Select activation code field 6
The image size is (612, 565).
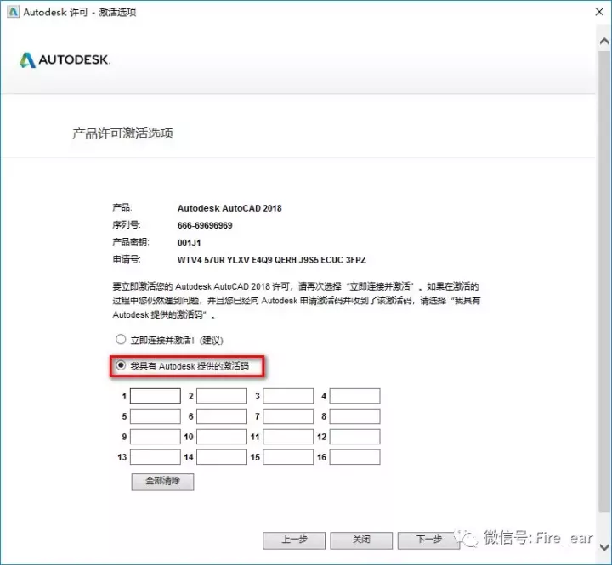(x=221, y=416)
